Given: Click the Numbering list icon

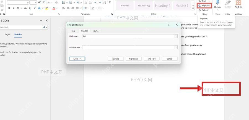Looking at the screenshot, I should point(71,2).
